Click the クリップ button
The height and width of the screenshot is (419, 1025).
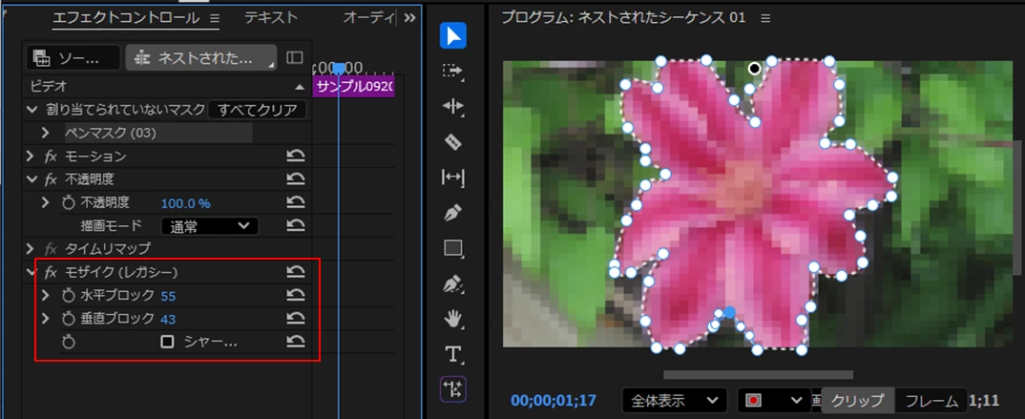point(858,401)
